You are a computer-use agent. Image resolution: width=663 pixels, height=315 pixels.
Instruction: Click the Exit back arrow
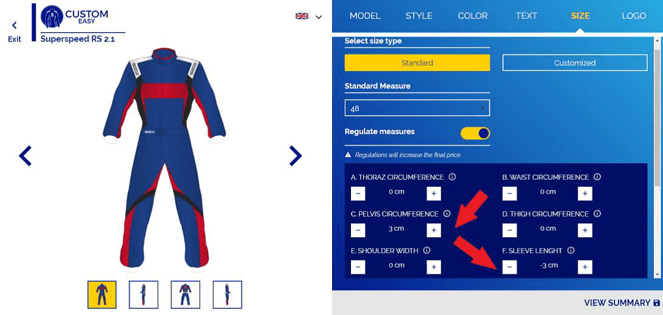point(15,25)
